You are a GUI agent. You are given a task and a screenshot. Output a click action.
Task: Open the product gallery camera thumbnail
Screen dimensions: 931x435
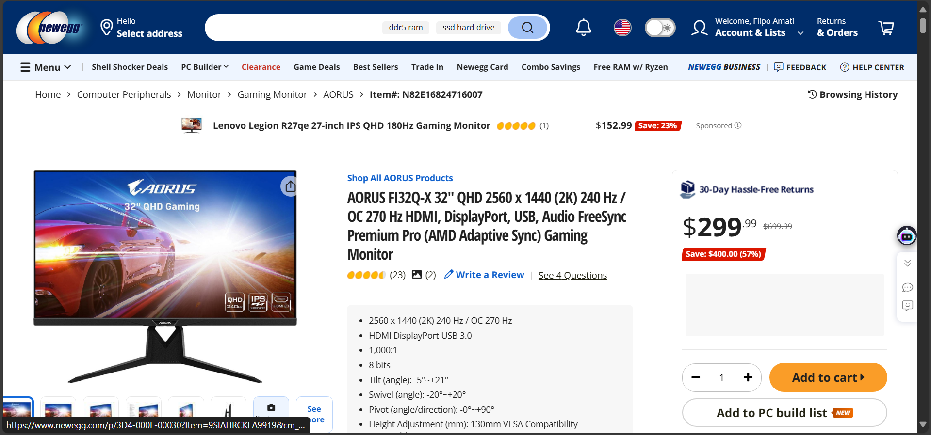pyautogui.click(x=271, y=409)
